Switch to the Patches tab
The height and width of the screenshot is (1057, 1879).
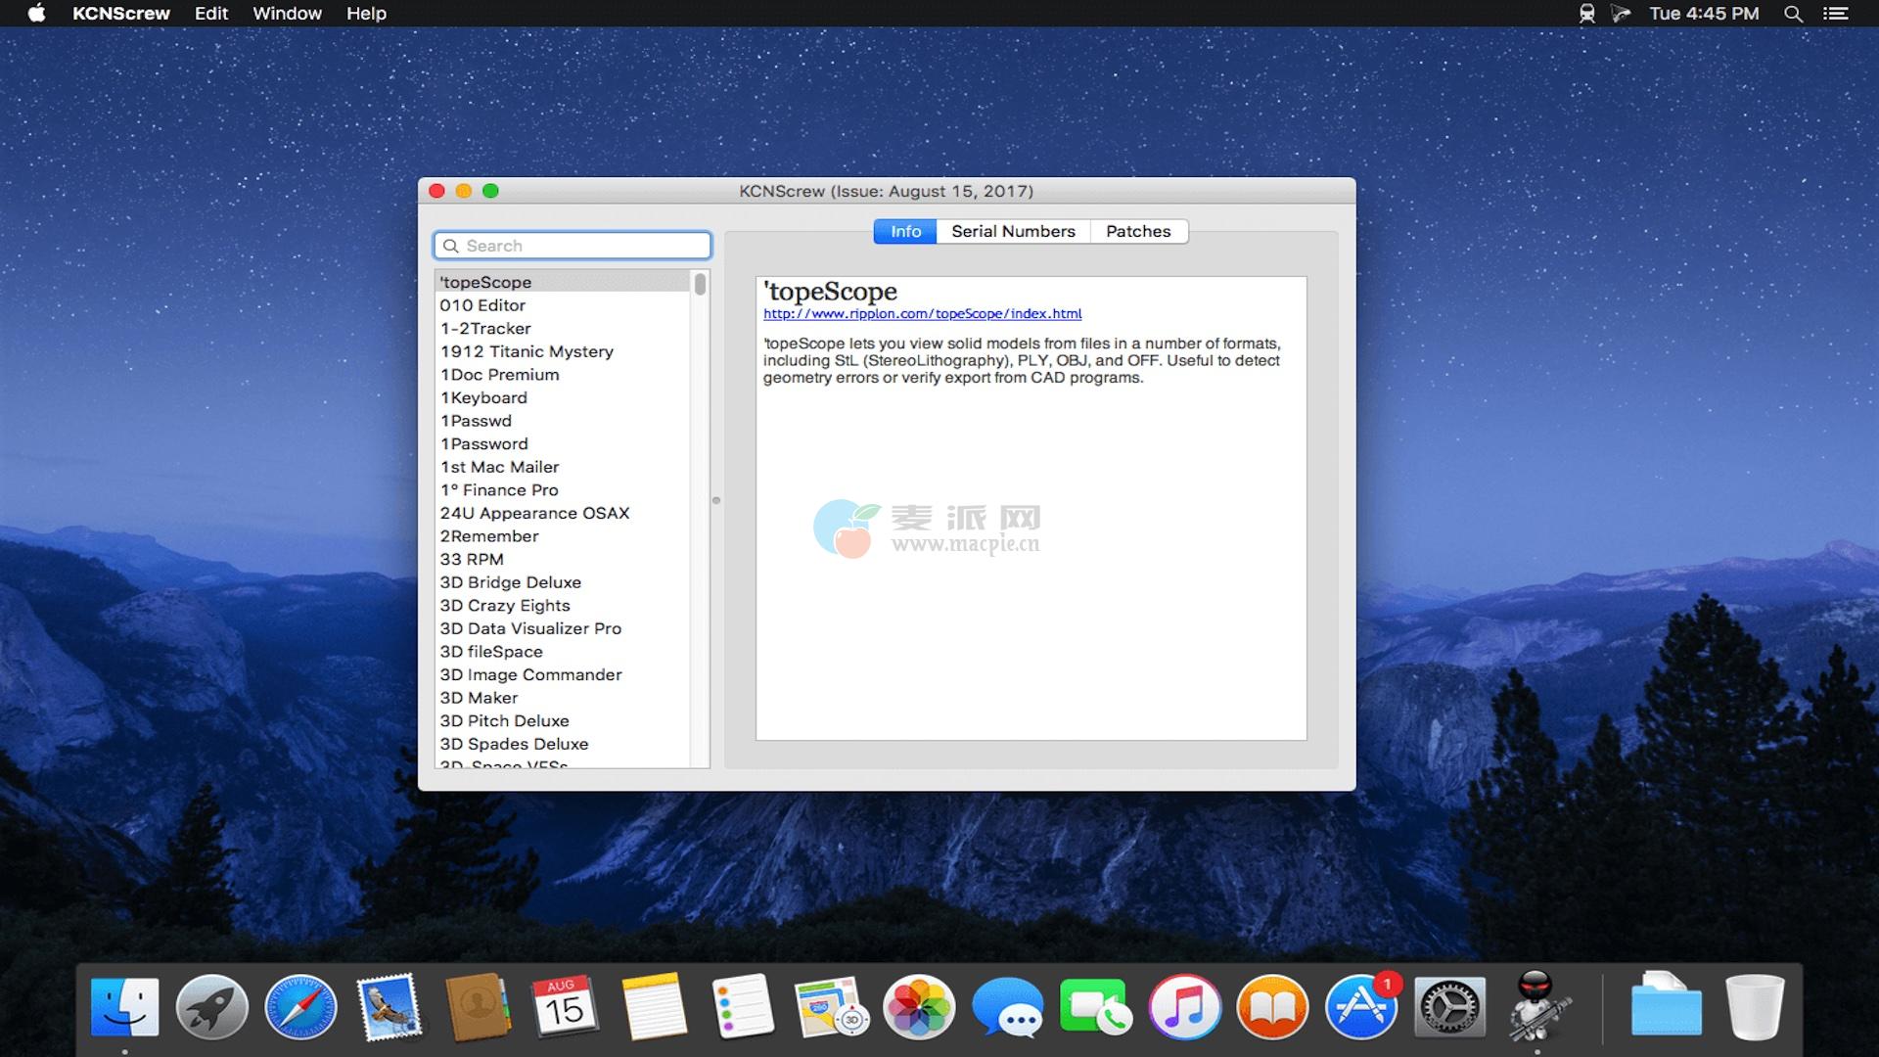click(1138, 231)
